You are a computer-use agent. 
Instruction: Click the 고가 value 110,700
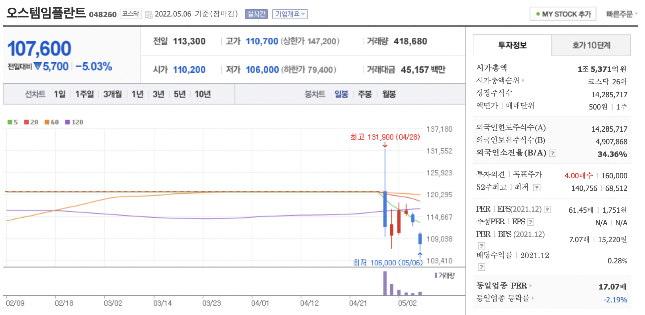click(262, 41)
